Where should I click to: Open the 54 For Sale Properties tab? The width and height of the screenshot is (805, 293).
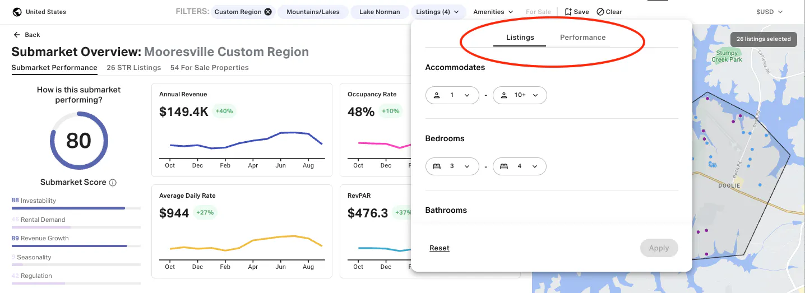pos(210,68)
